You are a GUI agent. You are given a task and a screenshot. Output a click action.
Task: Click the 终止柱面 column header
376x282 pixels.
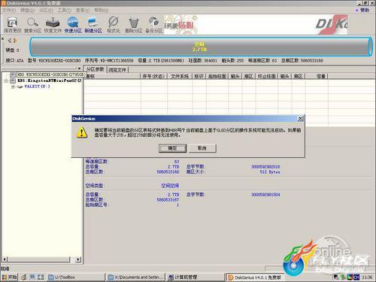pos(267,76)
